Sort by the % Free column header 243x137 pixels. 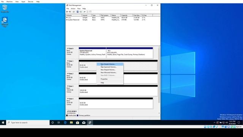(x=147, y=15)
